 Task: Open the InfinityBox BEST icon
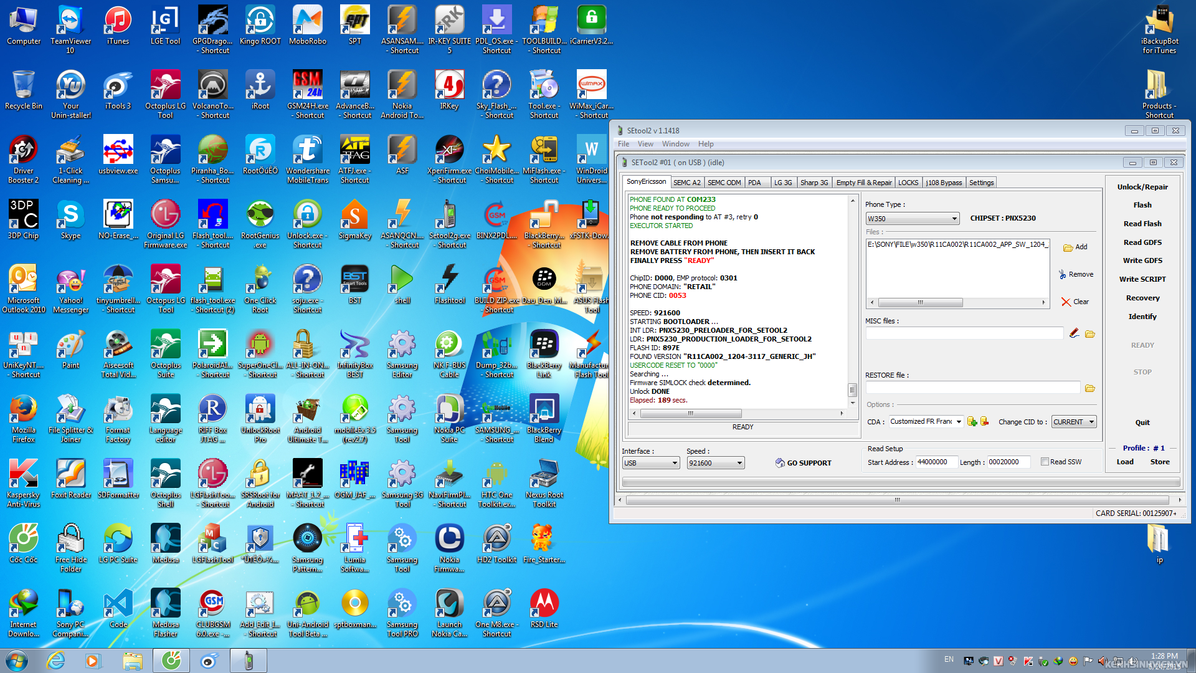(355, 353)
